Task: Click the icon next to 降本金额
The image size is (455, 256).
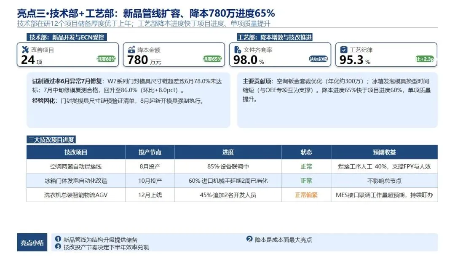Action: click(x=131, y=50)
